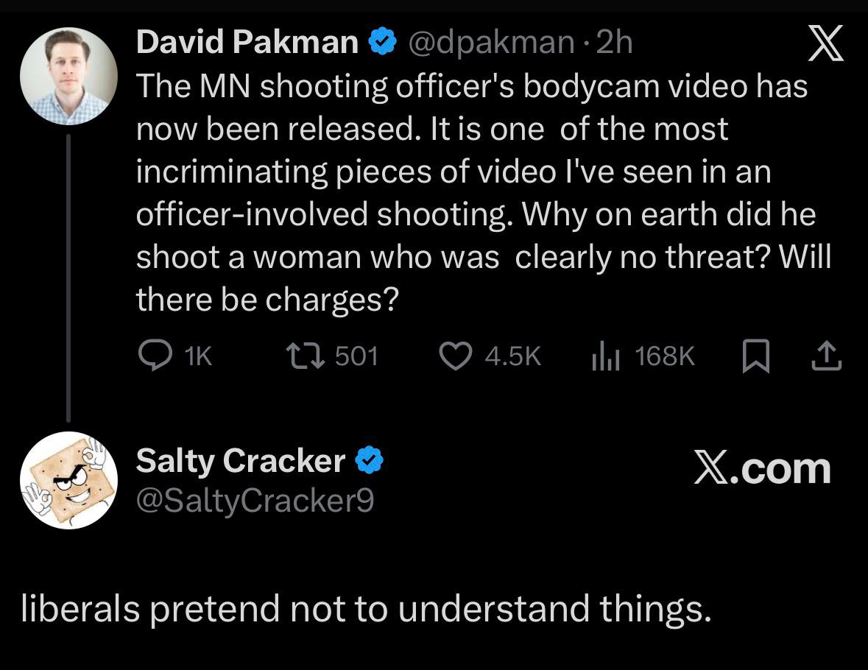Click the Salty Cracker display name
This screenshot has height=670, width=868.
tap(241, 461)
